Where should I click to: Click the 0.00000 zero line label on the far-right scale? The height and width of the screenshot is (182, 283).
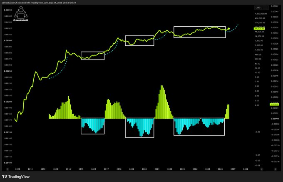tap(274, 119)
